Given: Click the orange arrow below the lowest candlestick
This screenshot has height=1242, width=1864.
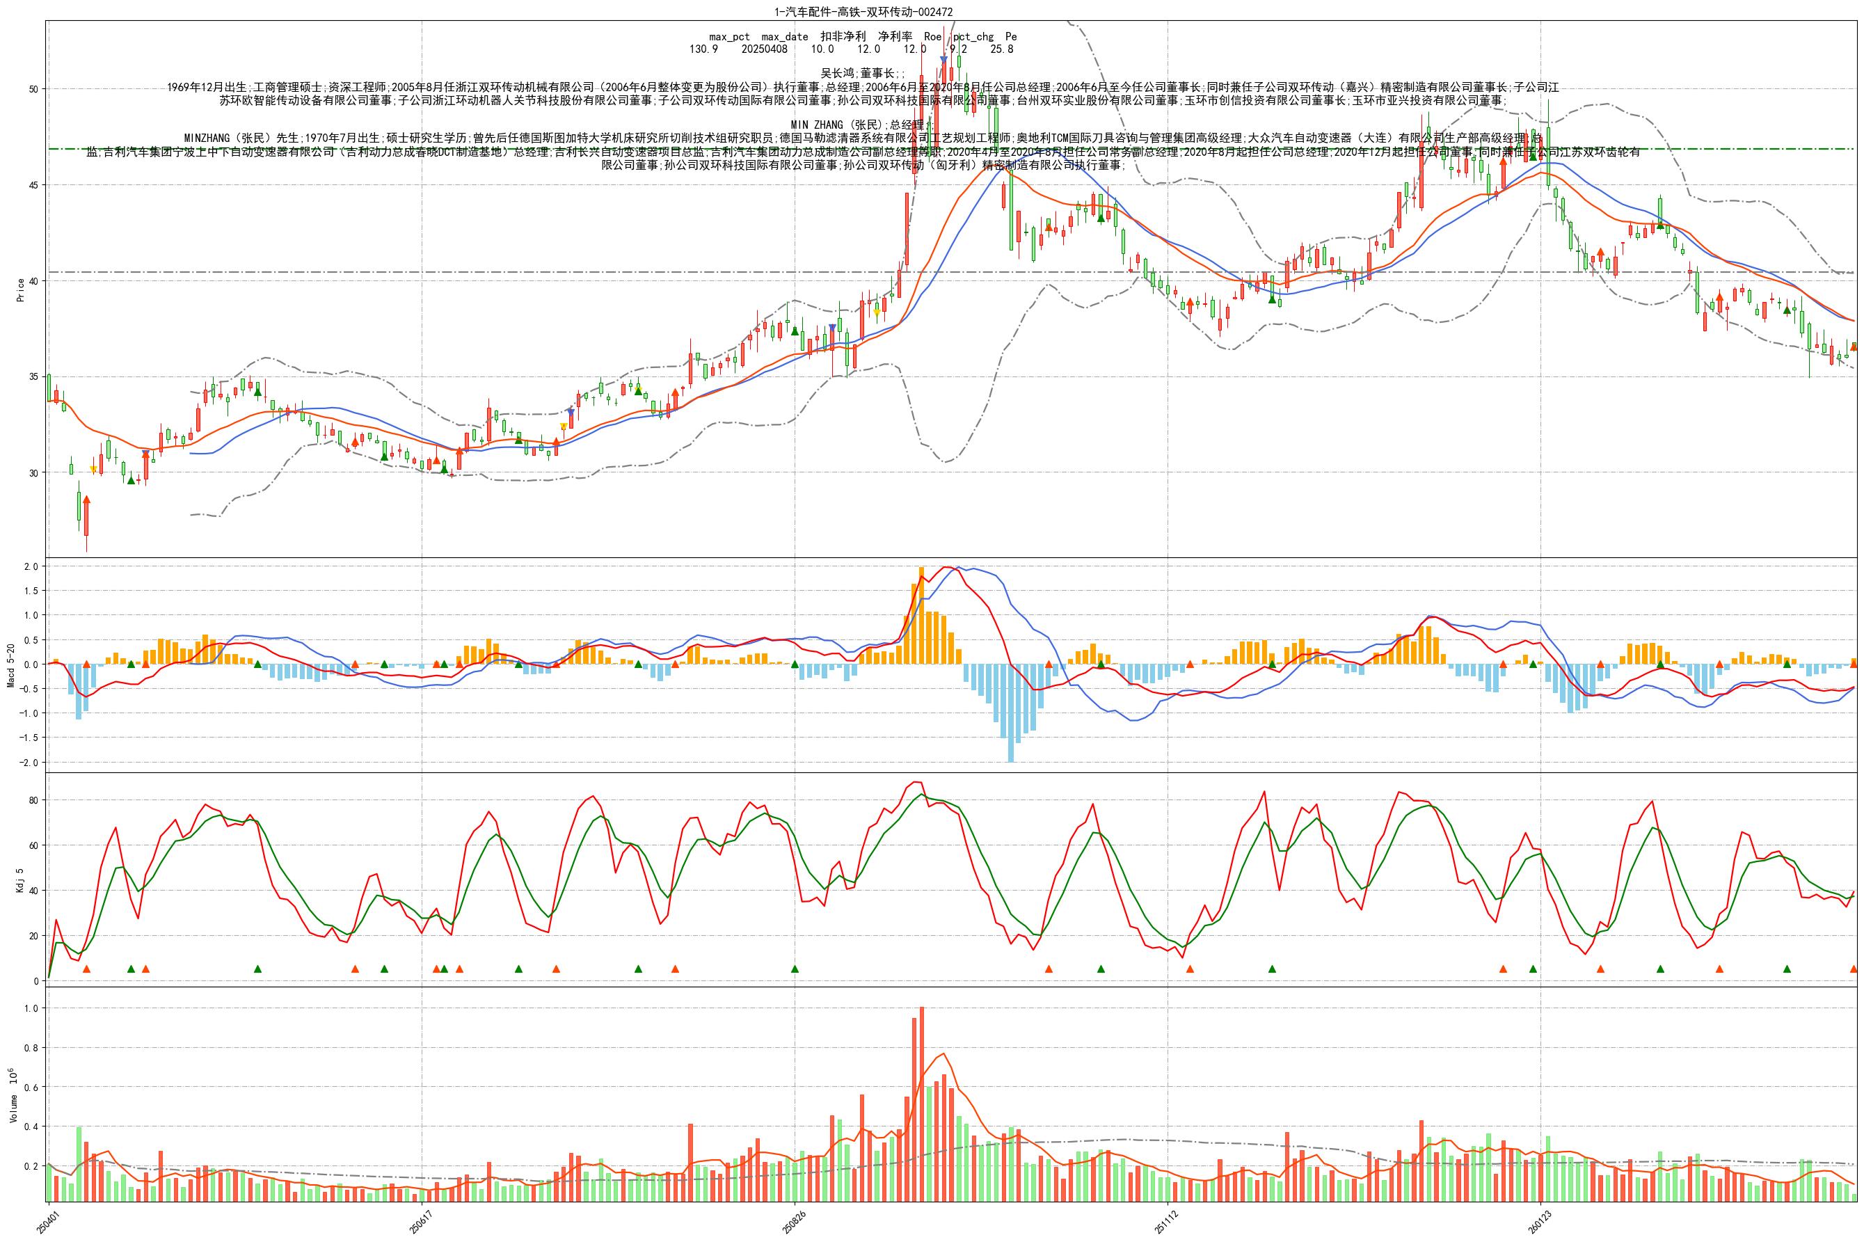Looking at the screenshot, I should (86, 500).
